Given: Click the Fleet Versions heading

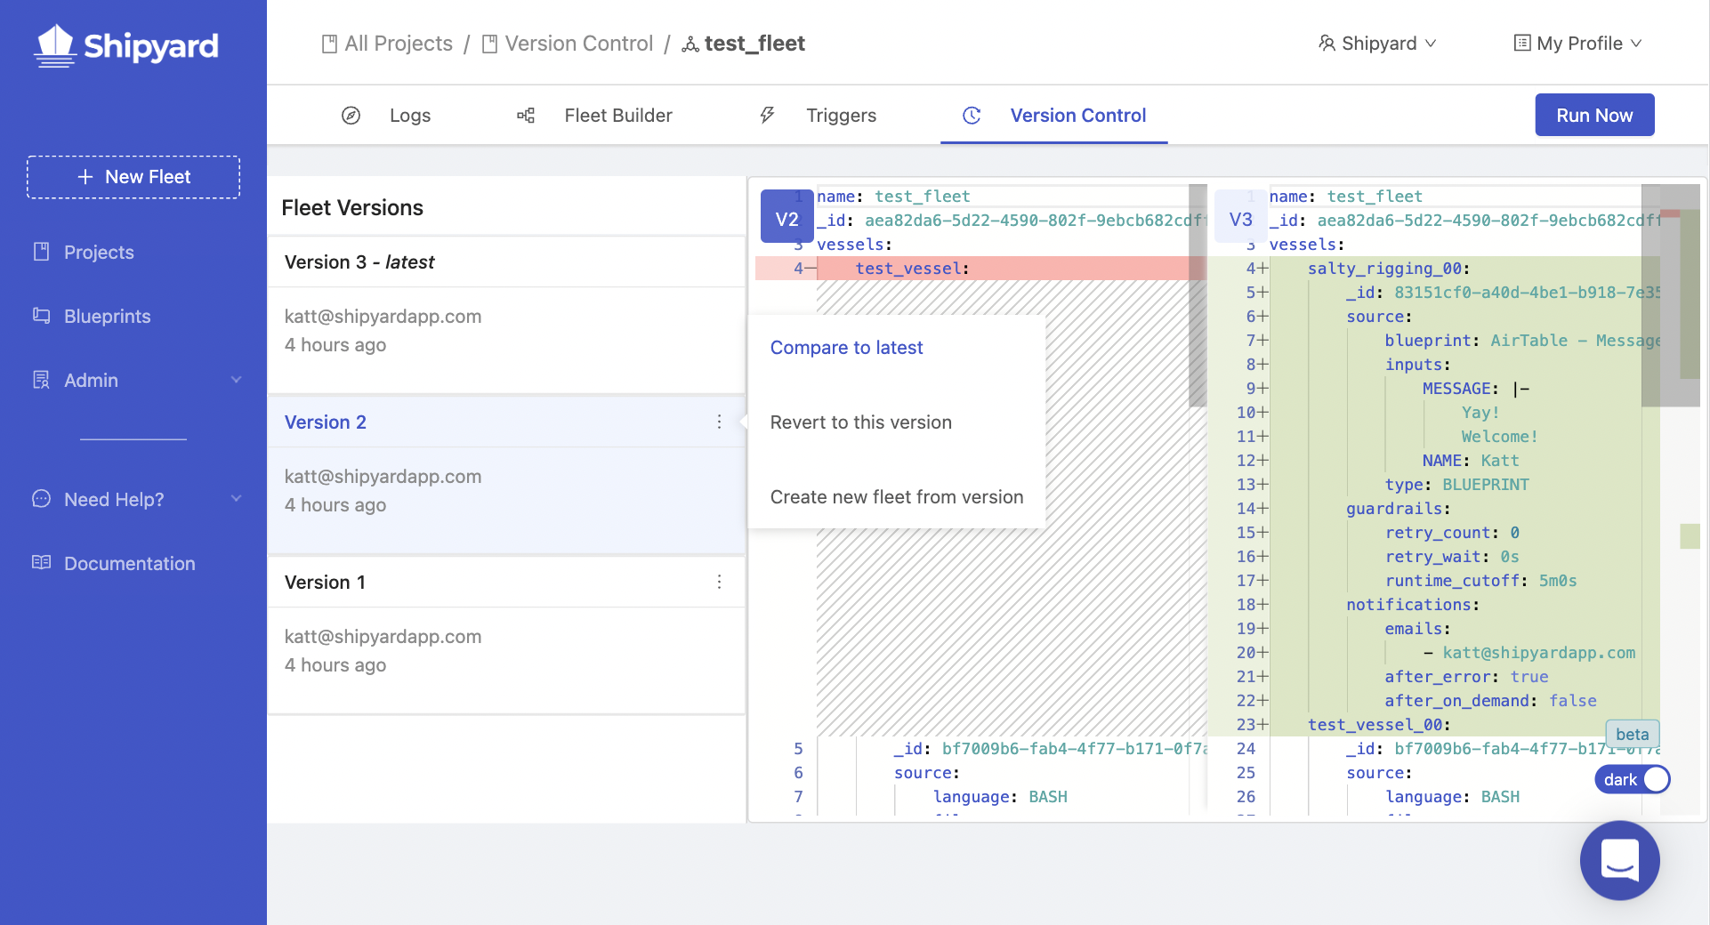Looking at the screenshot, I should 352,207.
